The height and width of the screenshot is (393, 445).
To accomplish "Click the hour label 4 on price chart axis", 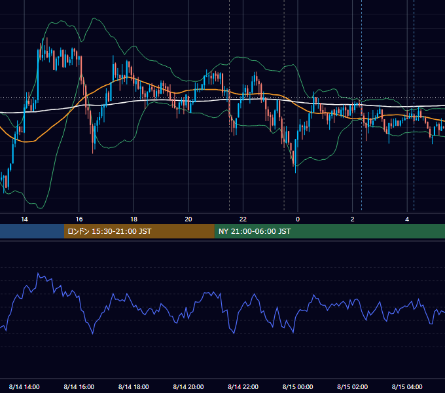I will [407, 219].
